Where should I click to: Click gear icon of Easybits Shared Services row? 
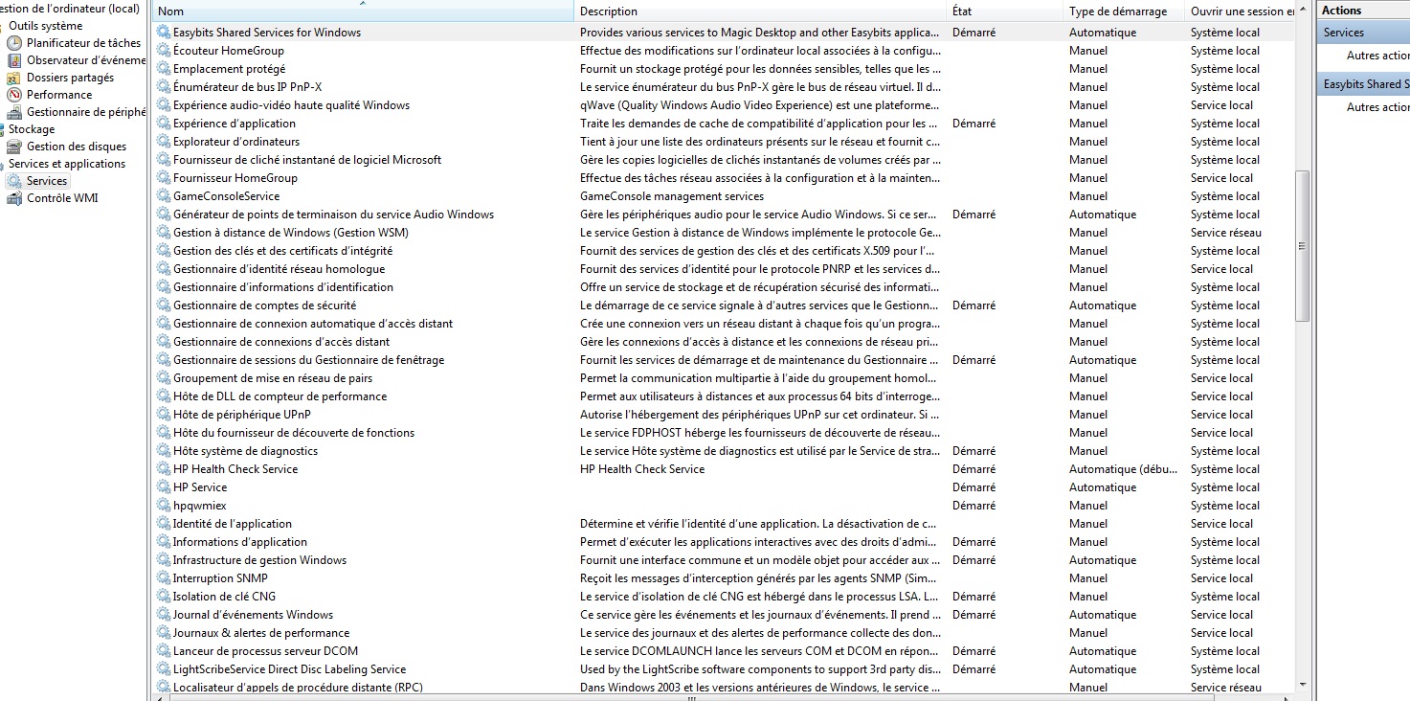164,33
